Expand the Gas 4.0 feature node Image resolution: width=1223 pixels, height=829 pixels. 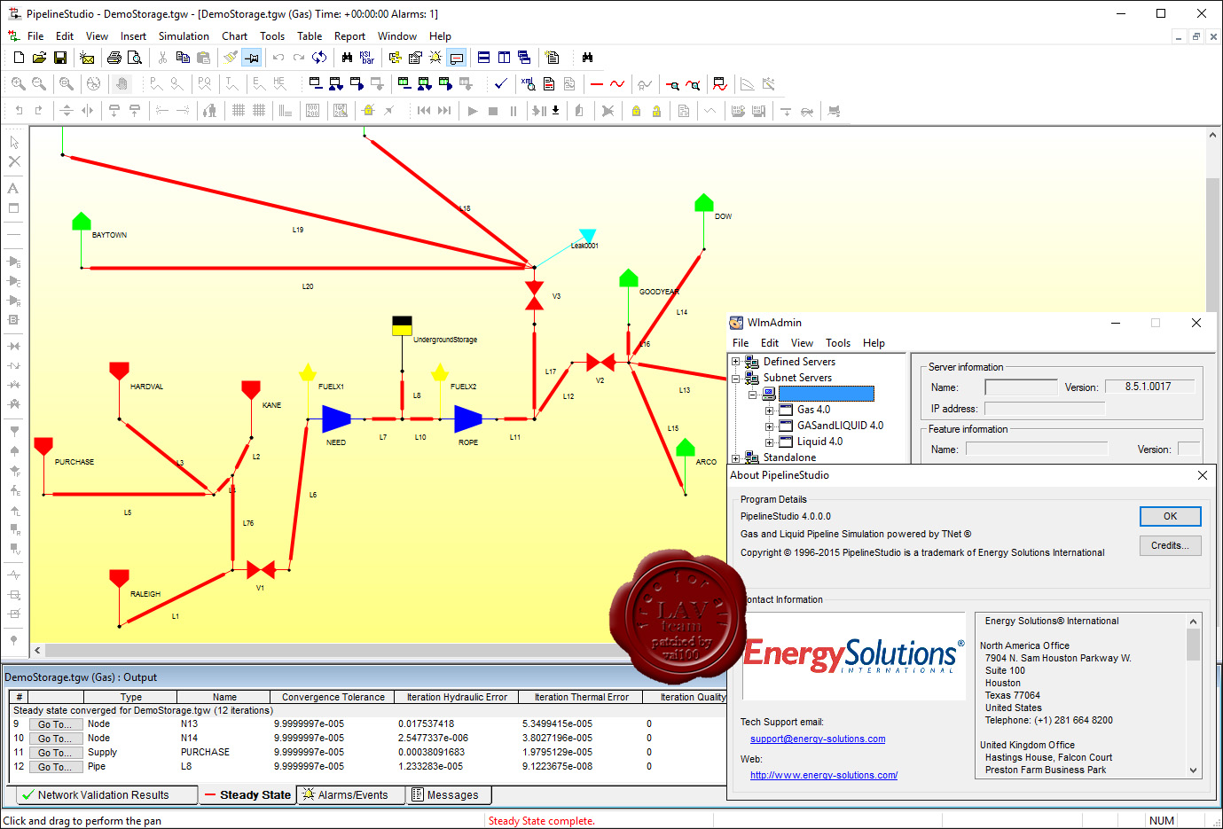click(x=769, y=411)
